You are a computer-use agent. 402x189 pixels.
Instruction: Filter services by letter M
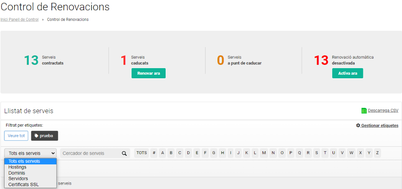click(x=264, y=153)
